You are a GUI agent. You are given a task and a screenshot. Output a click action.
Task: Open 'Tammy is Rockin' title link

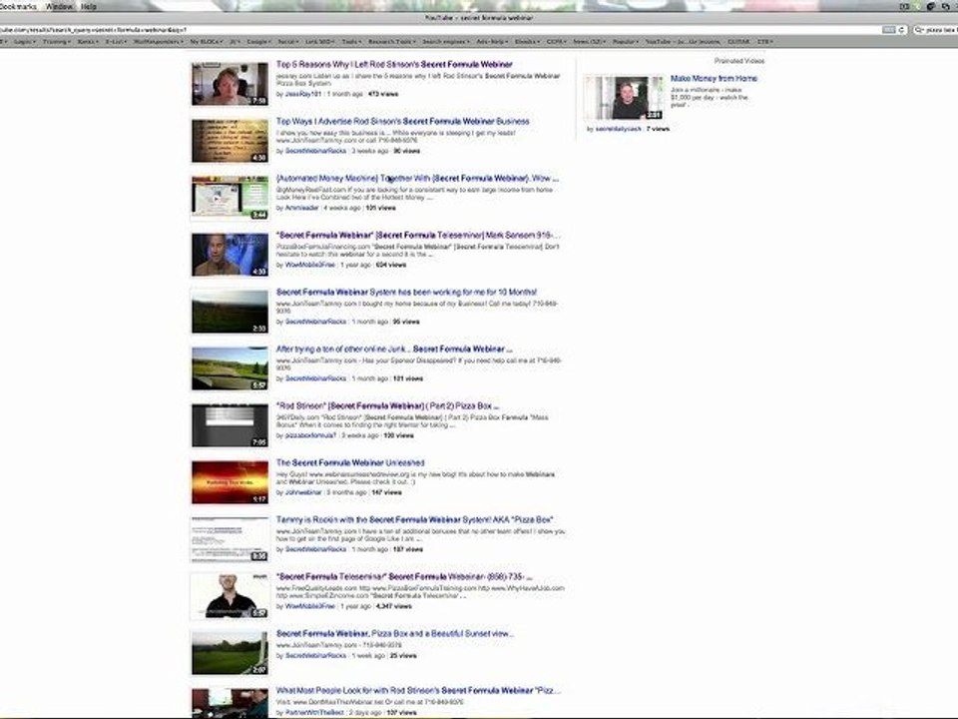414,519
